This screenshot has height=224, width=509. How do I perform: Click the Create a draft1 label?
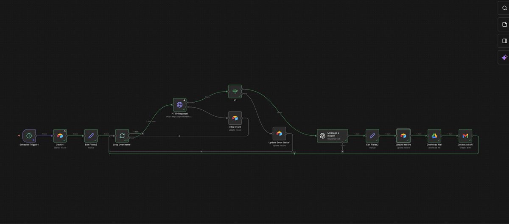pyautogui.click(x=465, y=145)
